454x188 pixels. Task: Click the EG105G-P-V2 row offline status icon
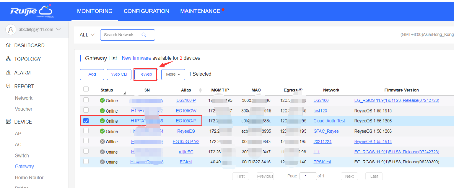[x=102, y=142]
